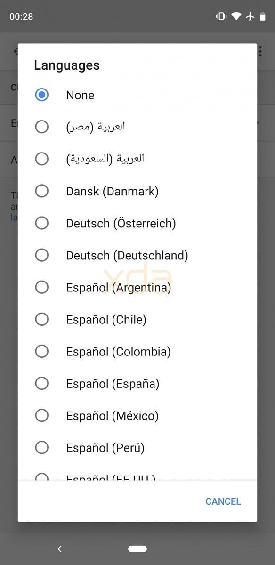Viewport: 275px width, 565px height.
Task: Choose Español (Chile) radio button
Action: pos(42,319)
